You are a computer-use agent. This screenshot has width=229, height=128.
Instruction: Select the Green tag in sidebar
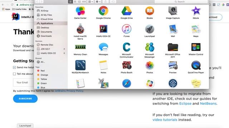(x=44, y=83)
